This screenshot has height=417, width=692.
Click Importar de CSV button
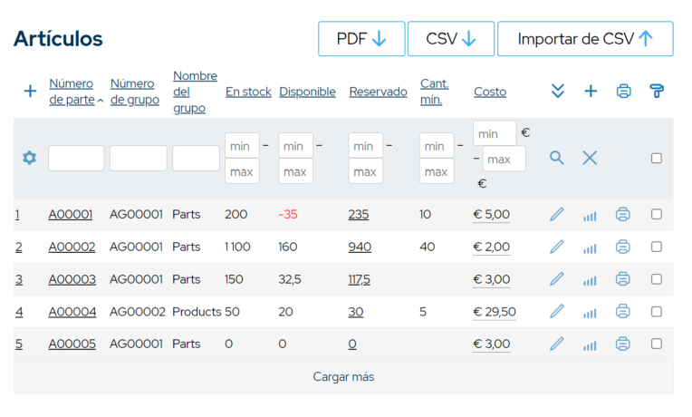[585, 39]
